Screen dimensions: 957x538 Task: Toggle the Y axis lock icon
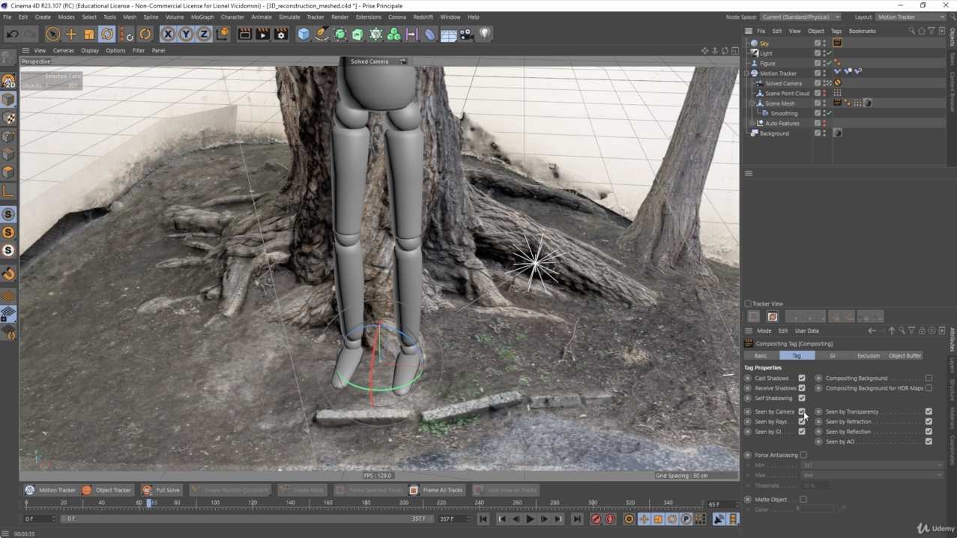(x=186, y=34)
